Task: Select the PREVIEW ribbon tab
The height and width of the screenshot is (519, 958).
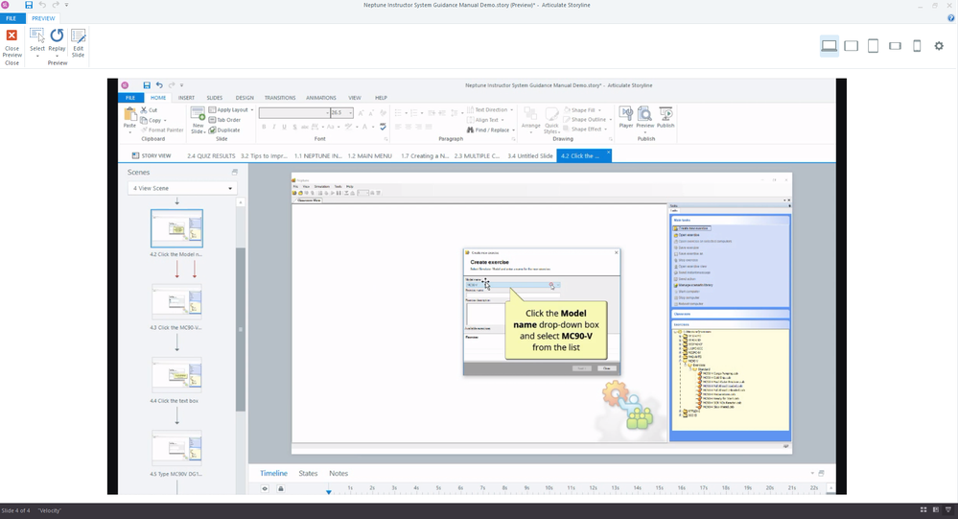Action: tap(43, 18)
